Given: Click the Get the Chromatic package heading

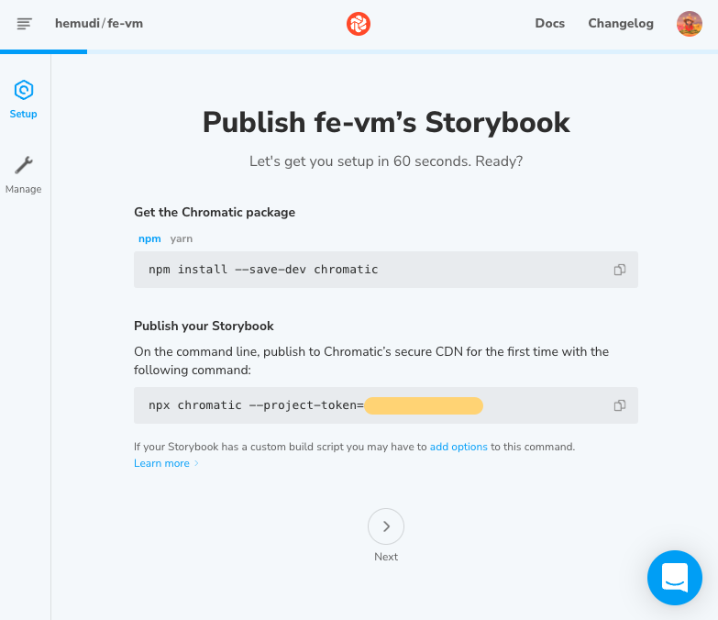Looking at the screenshot, I should coord(215,213).
